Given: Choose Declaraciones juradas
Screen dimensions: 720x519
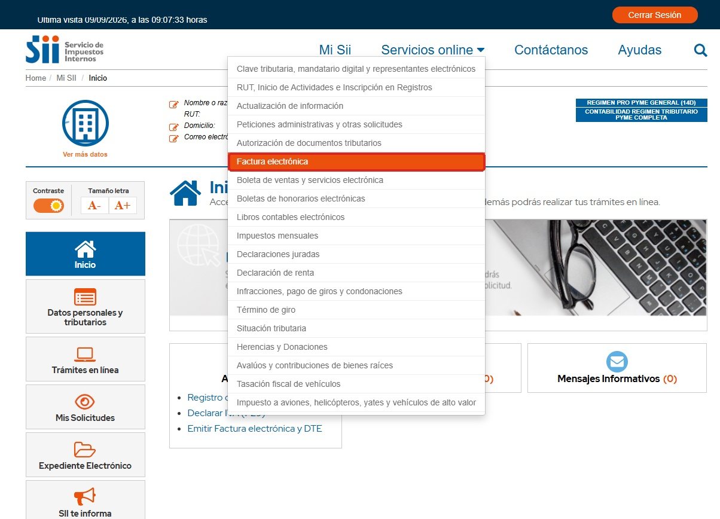Looking at the screenshot, I should click(x=356, y=254).
